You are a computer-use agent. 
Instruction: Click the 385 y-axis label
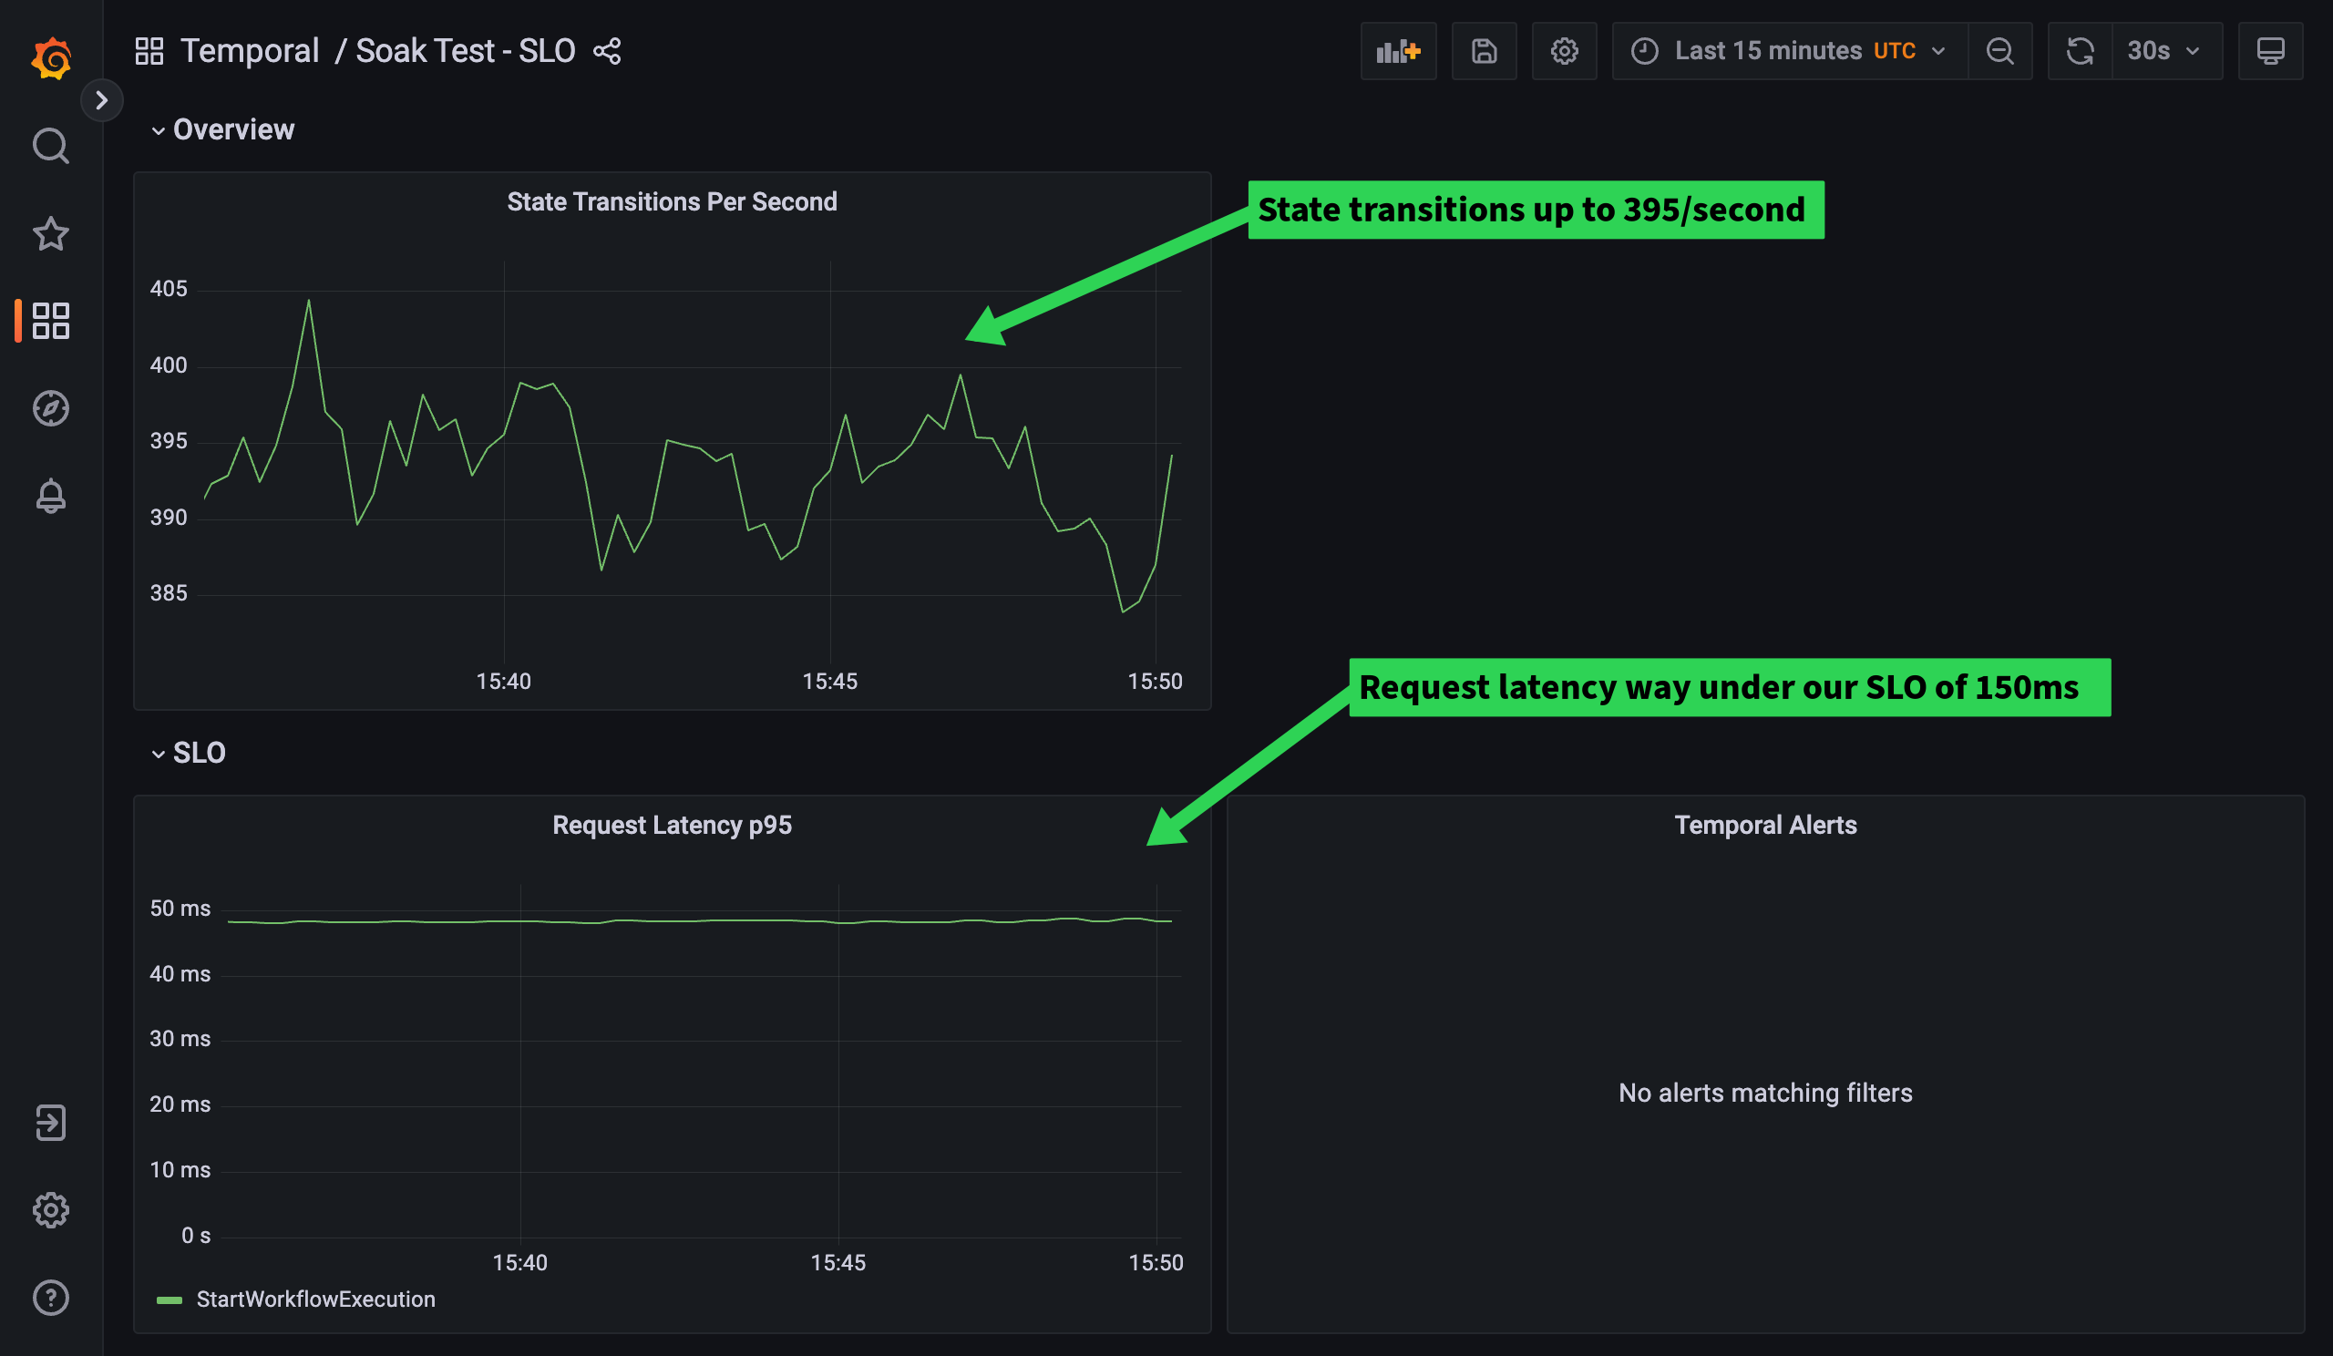[x=169, y=592]
